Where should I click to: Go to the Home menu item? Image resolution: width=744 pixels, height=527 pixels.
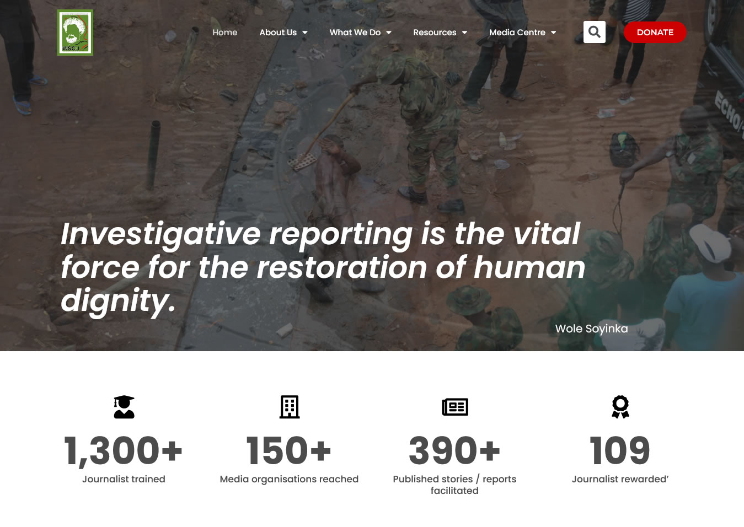point(225,33)
